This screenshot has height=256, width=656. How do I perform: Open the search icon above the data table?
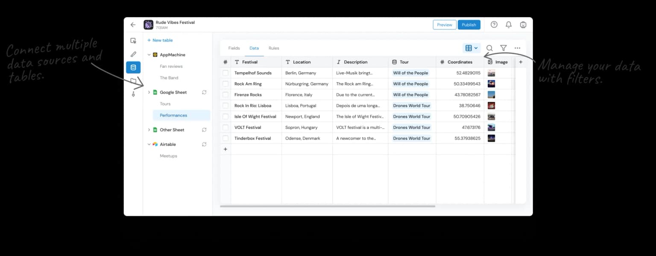coord(489,48)
